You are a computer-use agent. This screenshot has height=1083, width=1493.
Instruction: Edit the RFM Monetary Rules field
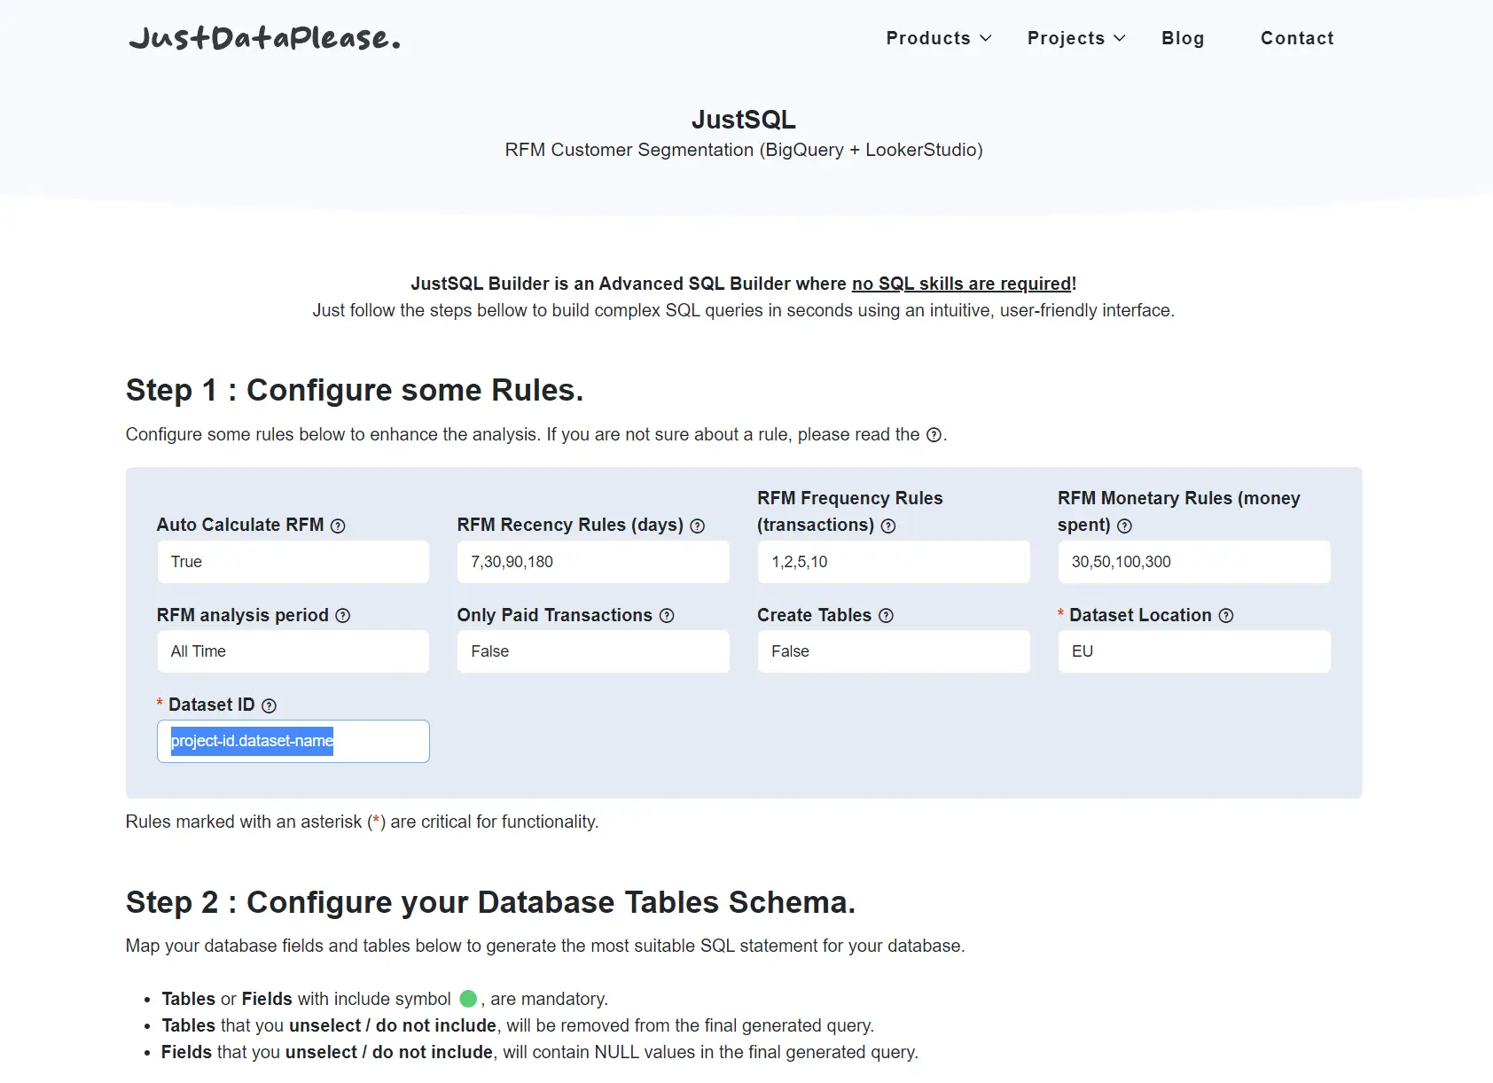[x=1194, y=562]
